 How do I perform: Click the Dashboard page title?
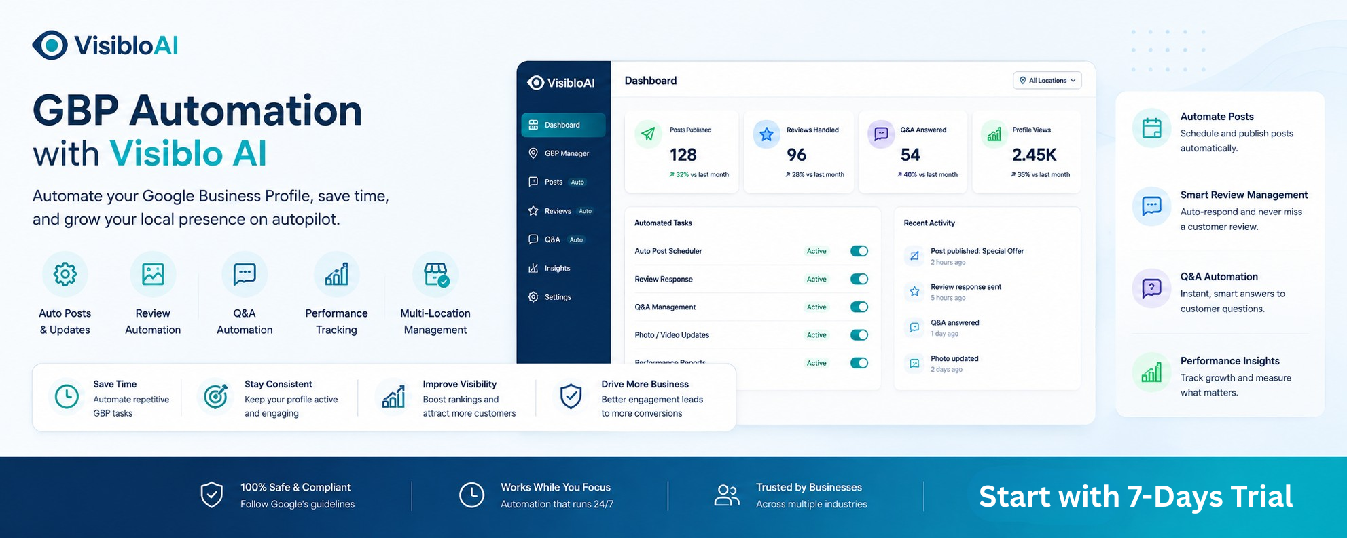pyautogui.click(x=651, y=81)
